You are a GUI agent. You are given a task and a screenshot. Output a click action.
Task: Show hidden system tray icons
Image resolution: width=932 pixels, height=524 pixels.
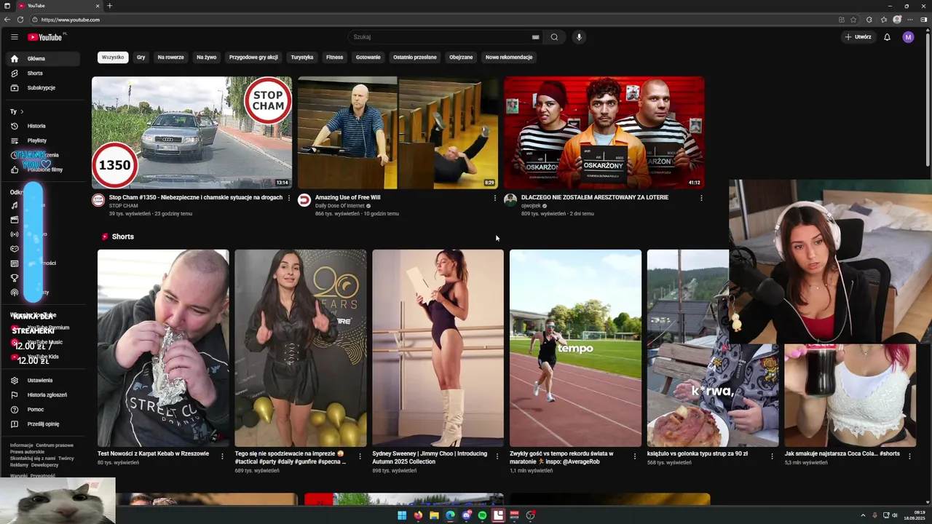pyautogui.click(x=863, y=515)
